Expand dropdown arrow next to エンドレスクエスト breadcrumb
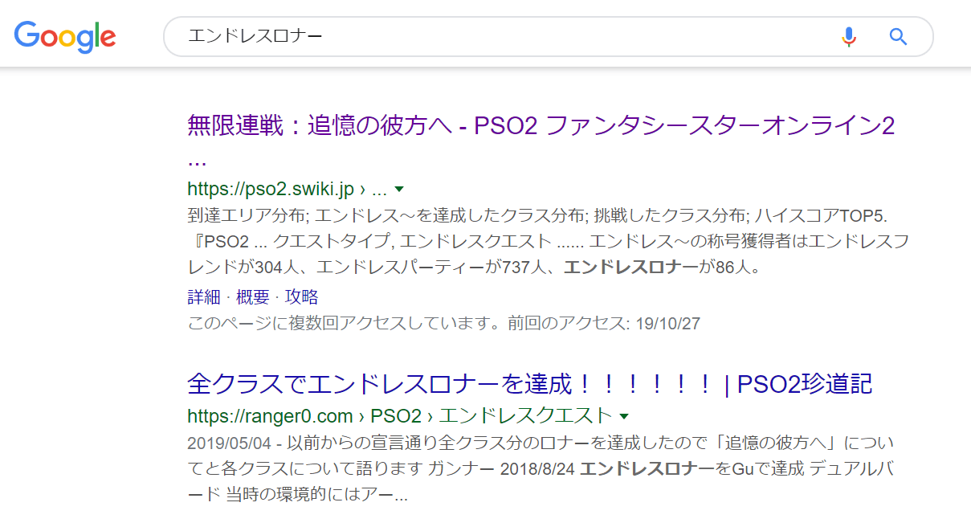Viewport: 971px width, 527px height. (624, 416)
